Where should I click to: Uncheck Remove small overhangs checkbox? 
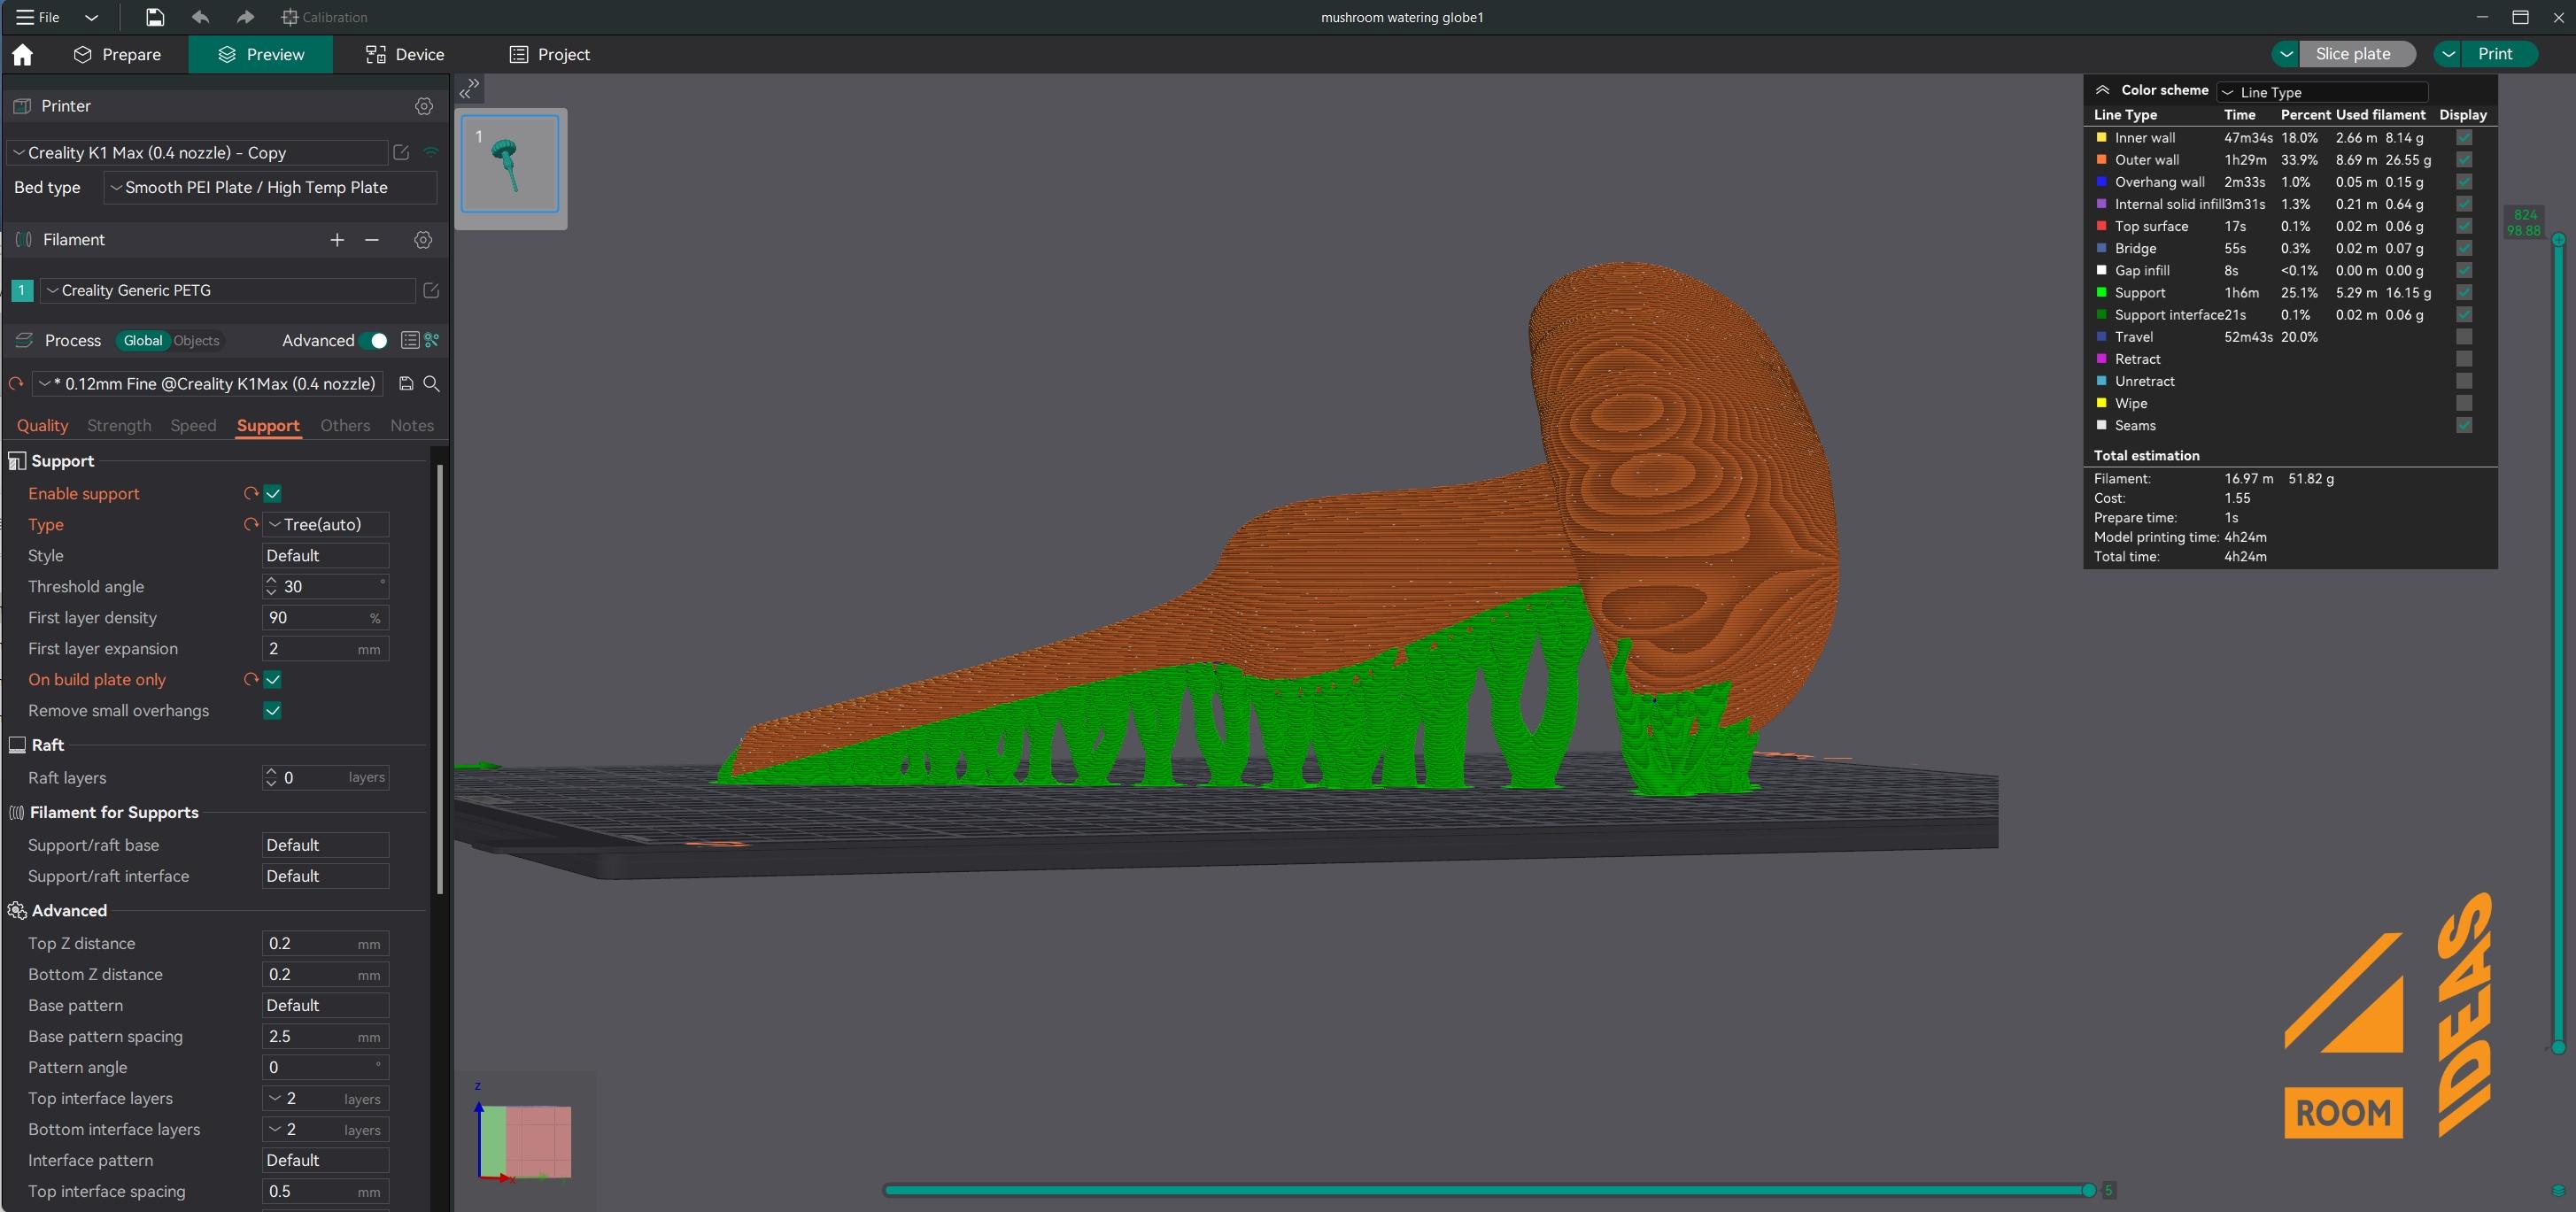tap(272, 710)
